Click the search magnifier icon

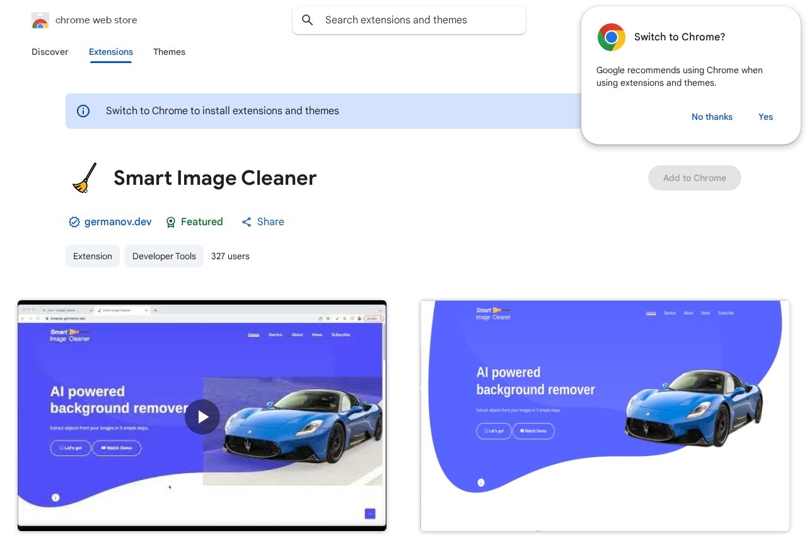click(308, 20)
